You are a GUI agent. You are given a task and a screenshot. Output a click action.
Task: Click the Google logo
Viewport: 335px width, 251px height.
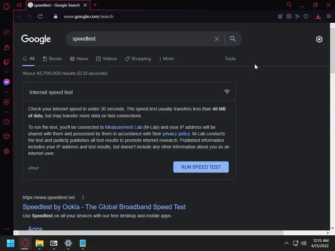(36, 39)
